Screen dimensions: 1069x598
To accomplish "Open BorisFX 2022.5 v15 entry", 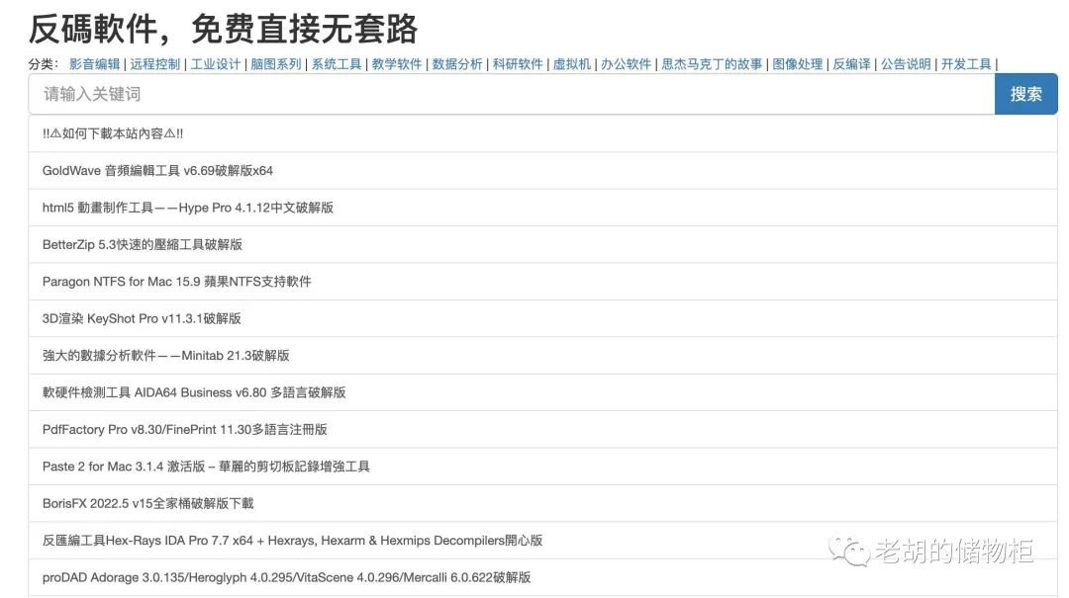I will coord(542,503).
